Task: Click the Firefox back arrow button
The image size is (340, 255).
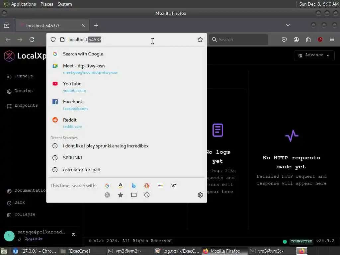Action: point(8,40)
